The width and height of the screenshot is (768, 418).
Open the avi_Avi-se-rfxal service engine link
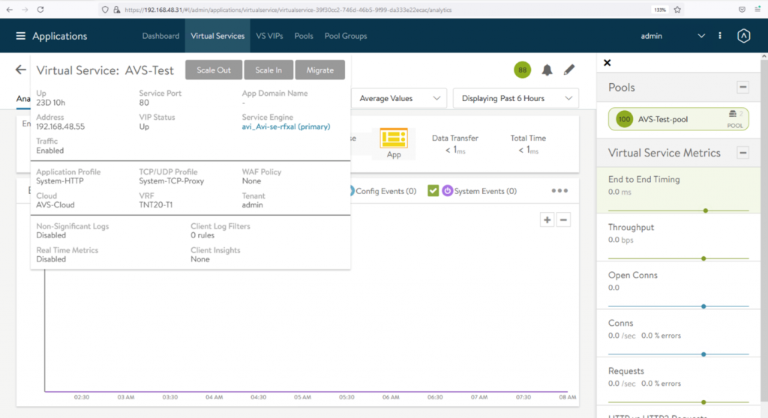(x=286, y=127)
